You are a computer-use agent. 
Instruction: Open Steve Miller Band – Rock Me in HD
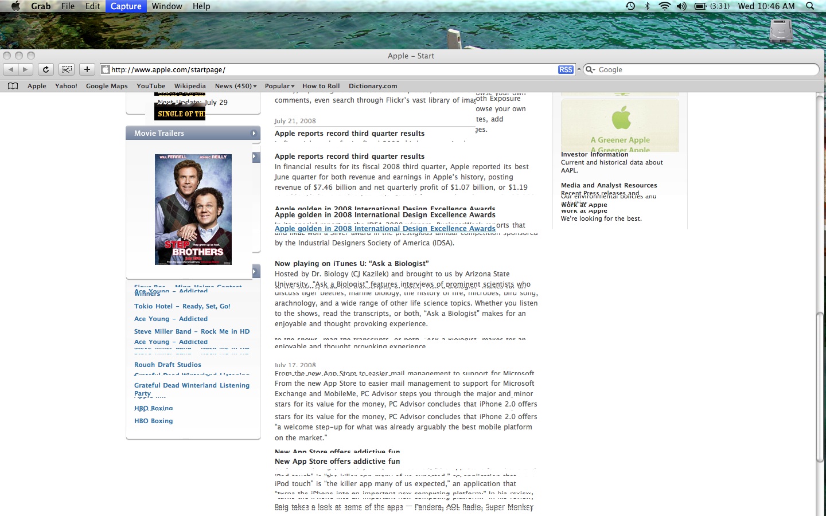click(x=192, y=331)
